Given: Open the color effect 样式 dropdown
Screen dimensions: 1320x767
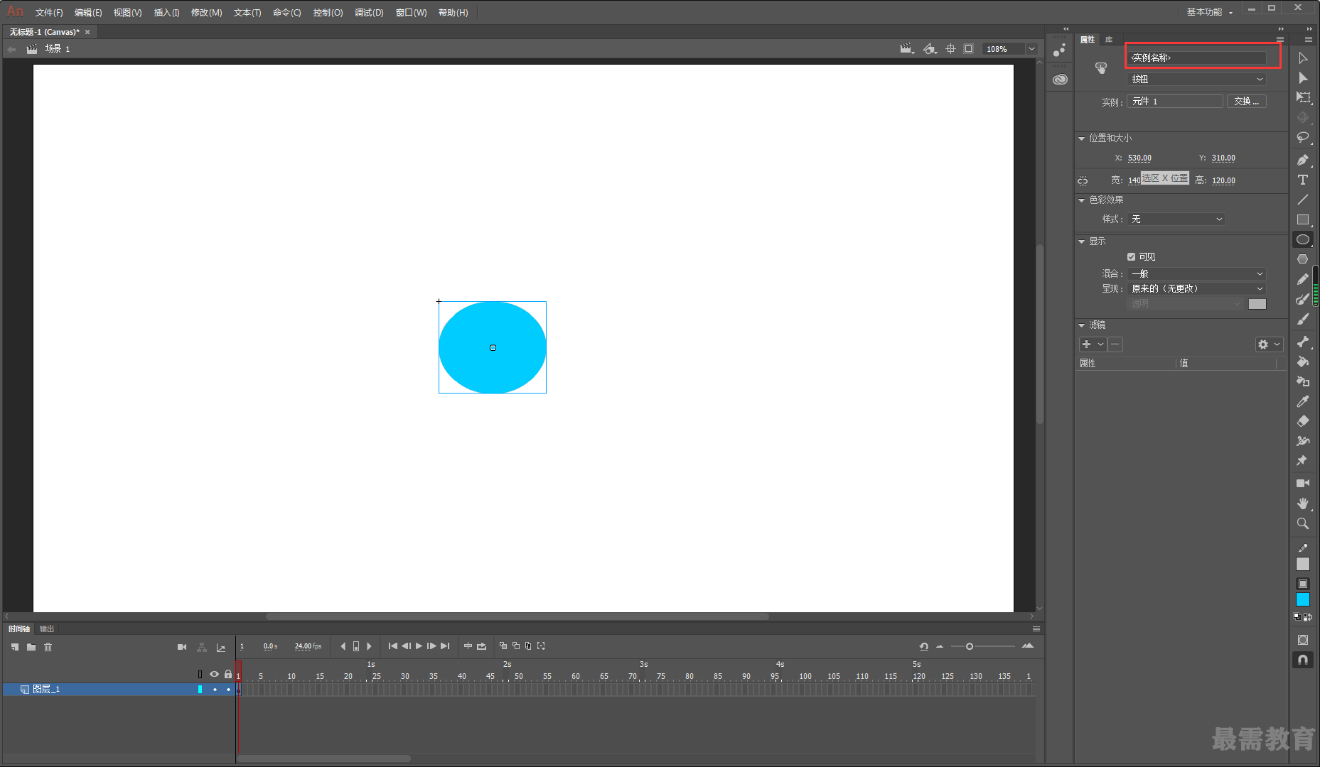Looking at the screenshot, I should click(x=1177, y=219).
